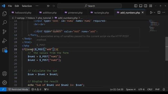Click the </html> closing tag
This screenshot has height=94, width=168.
click(x=27, y=42)
